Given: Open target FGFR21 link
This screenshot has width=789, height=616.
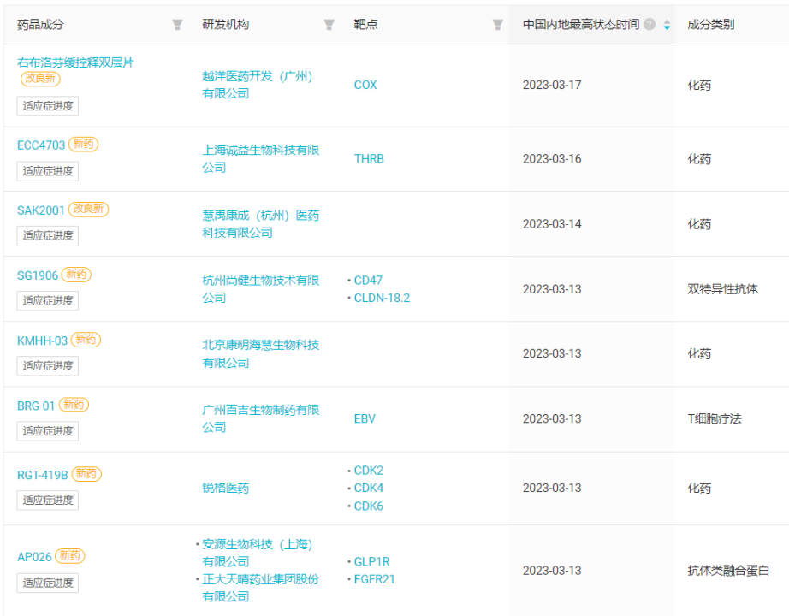Looking at the screenshot, I should [x=374, y=579].
